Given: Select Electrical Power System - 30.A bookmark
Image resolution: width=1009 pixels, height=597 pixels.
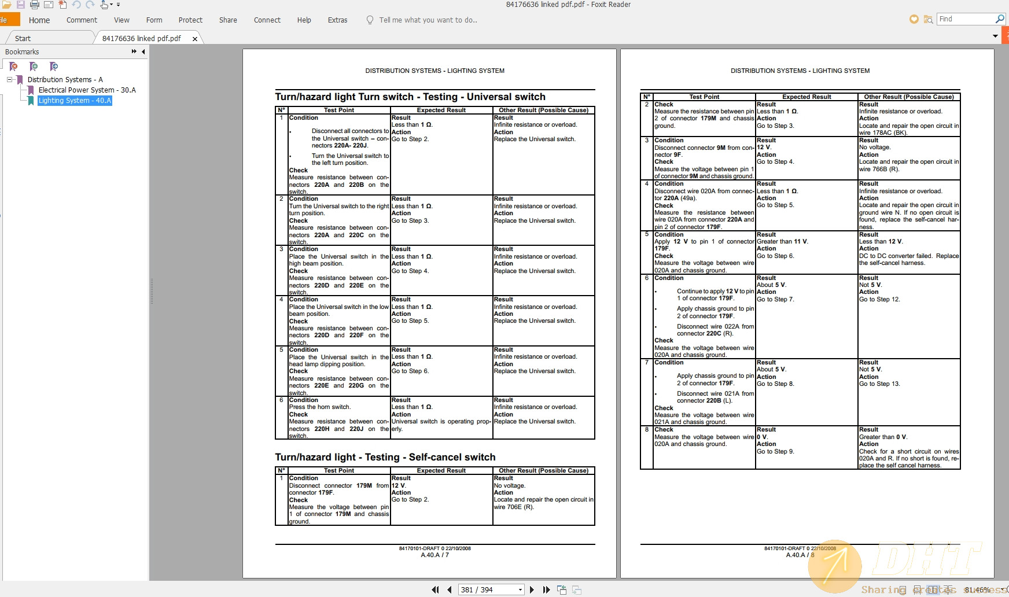Looking at the screenshot, I should [87, 90].
